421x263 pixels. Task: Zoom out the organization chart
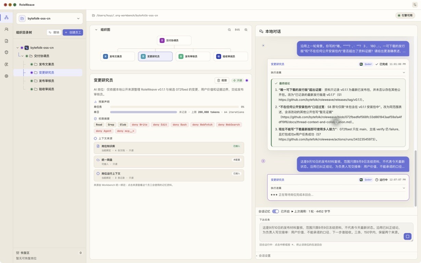(x=229, y=30)
